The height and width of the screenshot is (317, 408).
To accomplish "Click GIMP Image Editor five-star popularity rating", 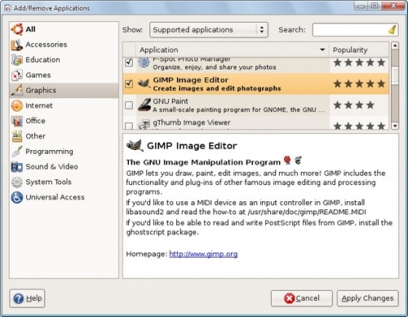I will (x=359, y=84).
